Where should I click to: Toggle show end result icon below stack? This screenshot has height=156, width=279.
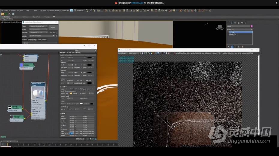coord(232,47)
